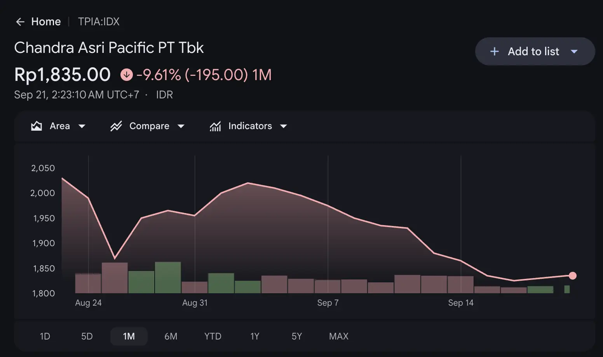Click the 2,050 axis label
The height and width of the screenshot is (357, 603).
click(x=43, y=168)
